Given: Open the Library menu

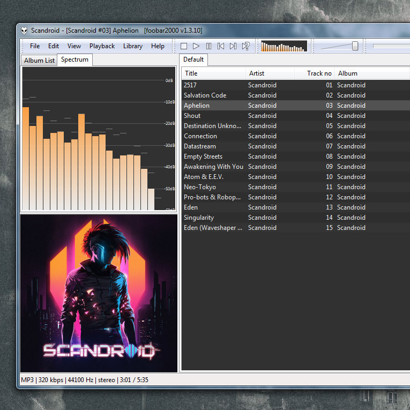Looking at the screenshot, I should point(132,46).
